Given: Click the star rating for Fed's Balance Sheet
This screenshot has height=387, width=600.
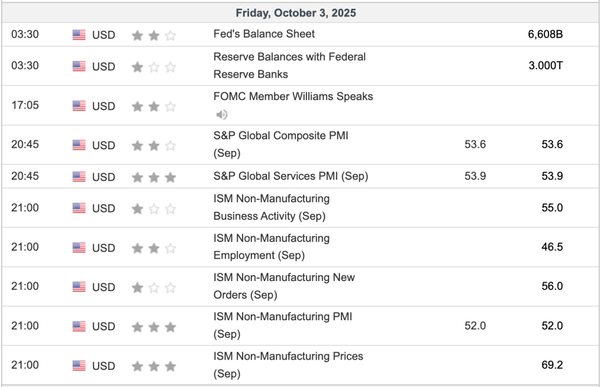Looking at the screenshot, I should [x=154, y=36].
